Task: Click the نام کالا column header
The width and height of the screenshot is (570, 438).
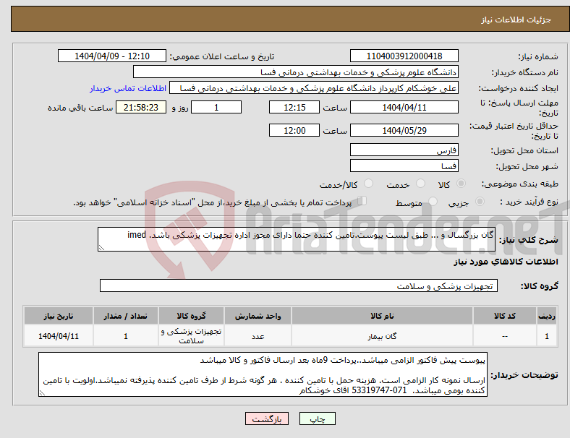Action: click(382, 316)
